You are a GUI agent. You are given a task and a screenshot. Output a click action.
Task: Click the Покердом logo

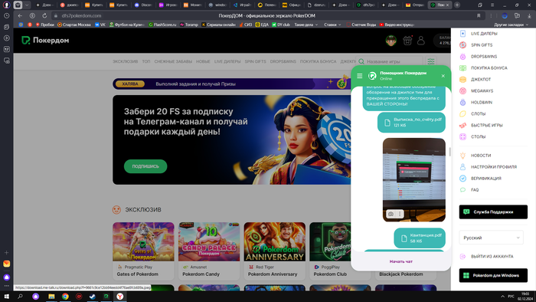coord(45,41)
